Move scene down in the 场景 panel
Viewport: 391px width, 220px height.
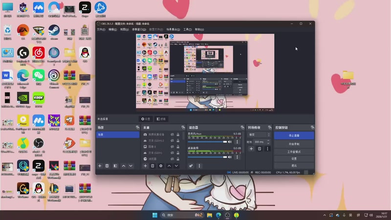[130, 166]
